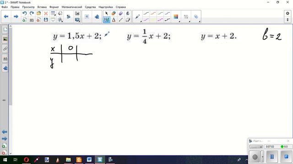Pick the red pen line style
Screen dimensions: 293x164
tap(153, 13)
